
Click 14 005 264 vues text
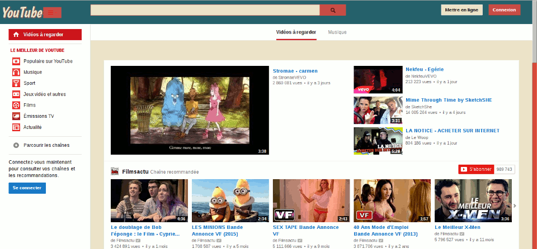pyautogui.click(x=421, y=113)
